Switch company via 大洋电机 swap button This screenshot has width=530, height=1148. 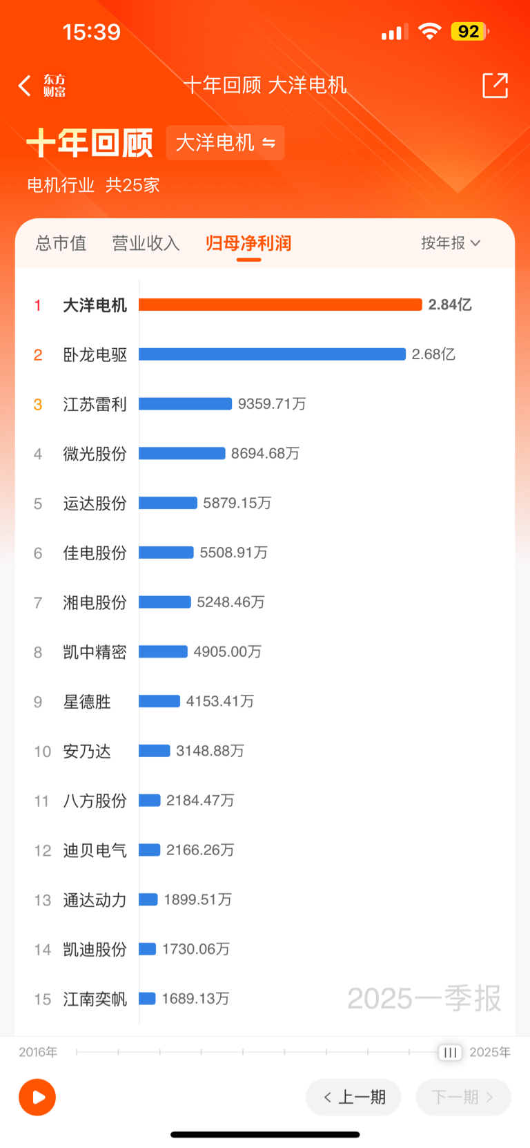226,143
